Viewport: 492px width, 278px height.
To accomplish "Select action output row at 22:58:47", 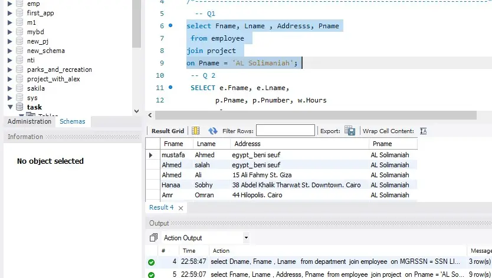I will (x=319, y=262).
